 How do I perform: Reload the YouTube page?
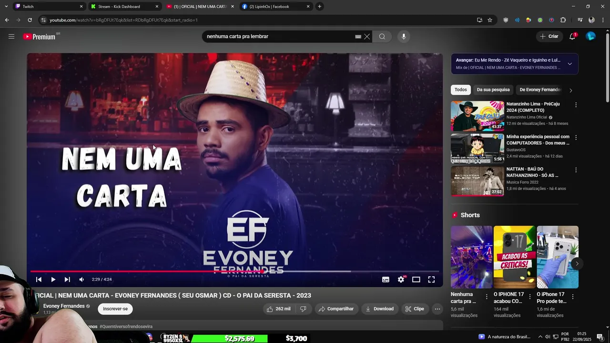[x=30, y=20]
